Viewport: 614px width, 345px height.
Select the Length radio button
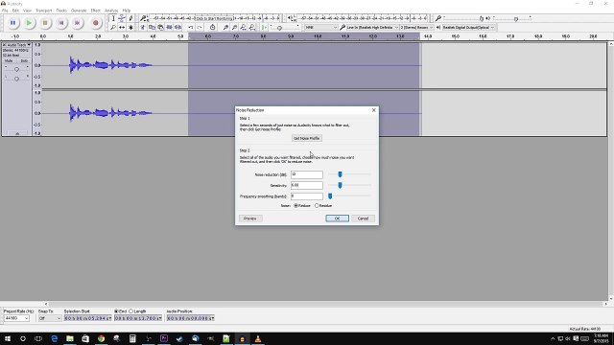tap(131, 311)
